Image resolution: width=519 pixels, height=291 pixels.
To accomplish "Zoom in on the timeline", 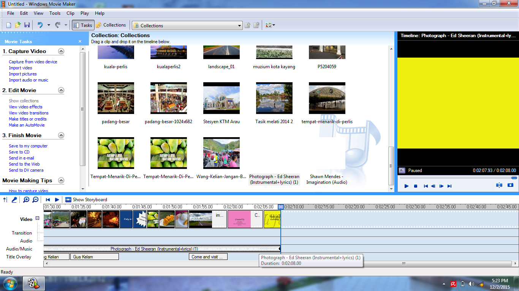I will tap(26, 200).
